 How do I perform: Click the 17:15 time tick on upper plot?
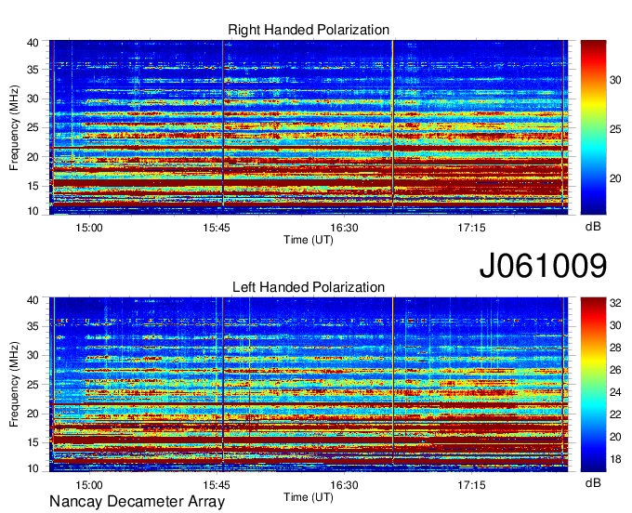pos(471,228)
